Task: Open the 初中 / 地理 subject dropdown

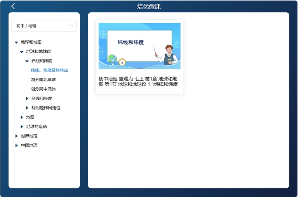Action: (44, 26)
